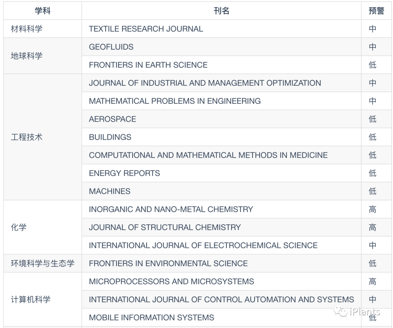Select INORGANIC AND NANO-METAL CHEMISTRY
Viewport: 393px width, 328px height.
click(171, 209)
